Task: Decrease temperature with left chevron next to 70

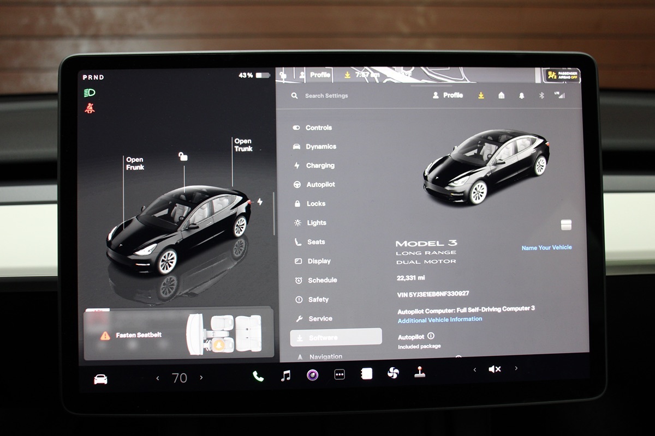Action: pos(158,378)
